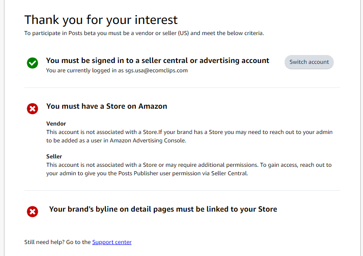Click the green checkmark icon

click(x=32, y=63)
